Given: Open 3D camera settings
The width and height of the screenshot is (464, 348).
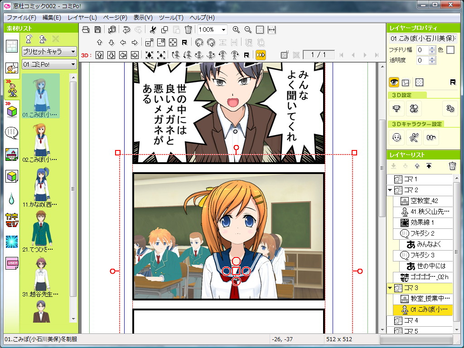Looking at the screenshot, I should click(x=396, y=109).
